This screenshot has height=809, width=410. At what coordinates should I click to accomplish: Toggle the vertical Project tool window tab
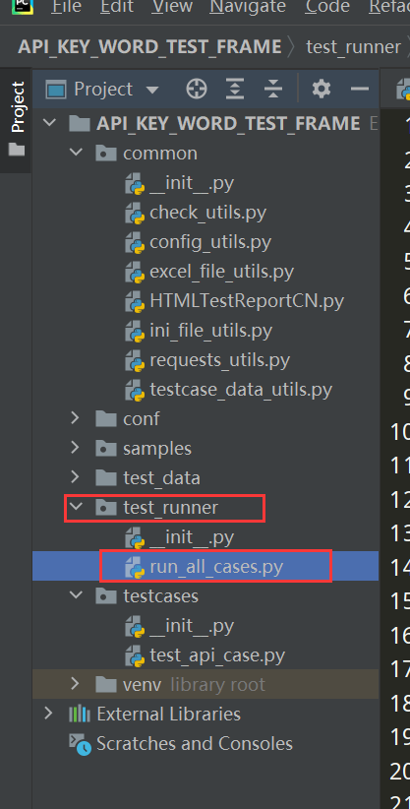tap(16, 119)
